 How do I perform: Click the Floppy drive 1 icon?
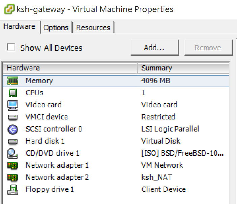(12, 190)
